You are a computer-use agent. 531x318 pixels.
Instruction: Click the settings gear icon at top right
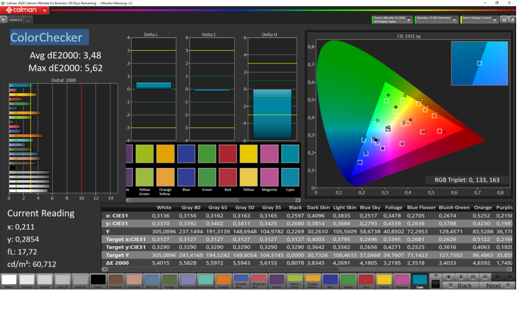click(x=504, y=20)
